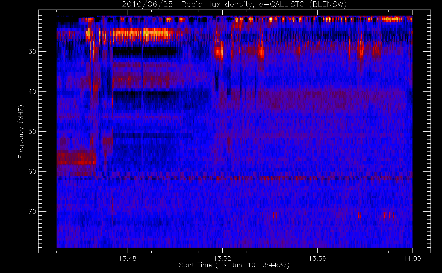The image size is (442, 273).
Task: Click the 14:00 time tick label
Action: click(412, 259)
